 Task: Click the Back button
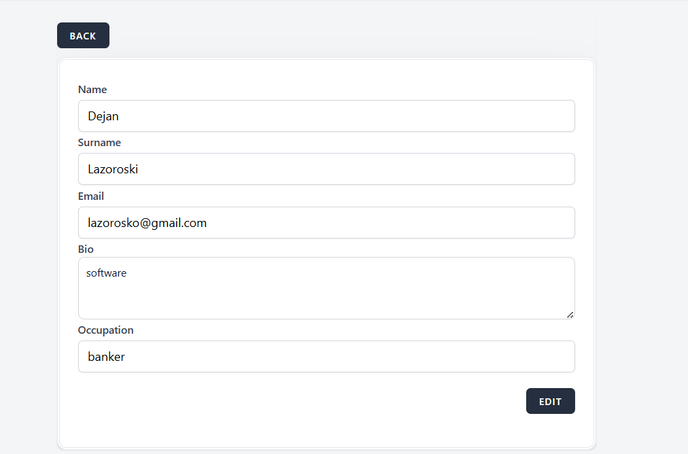pos(83,35)
